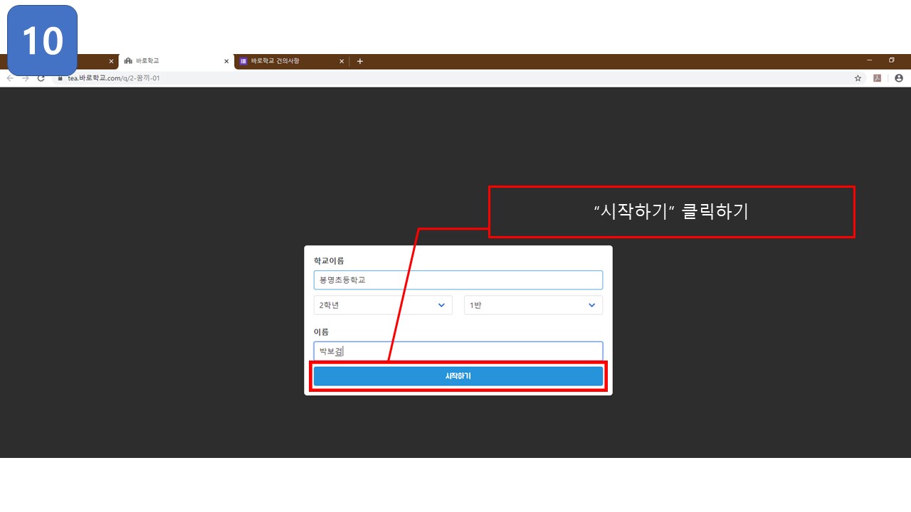Click the purple form icon on 건의사항 tab

(243, 61)
